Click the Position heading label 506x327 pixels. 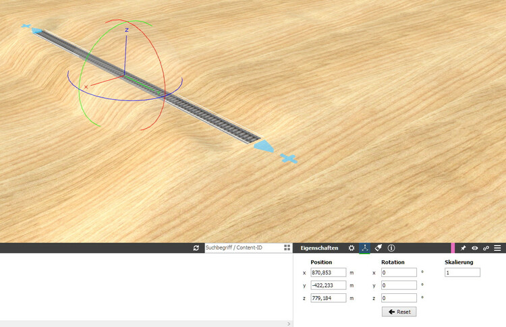321,262
